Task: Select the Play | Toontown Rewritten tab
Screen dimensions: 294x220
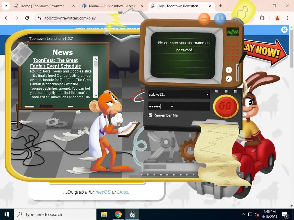Action: (177, 6)
